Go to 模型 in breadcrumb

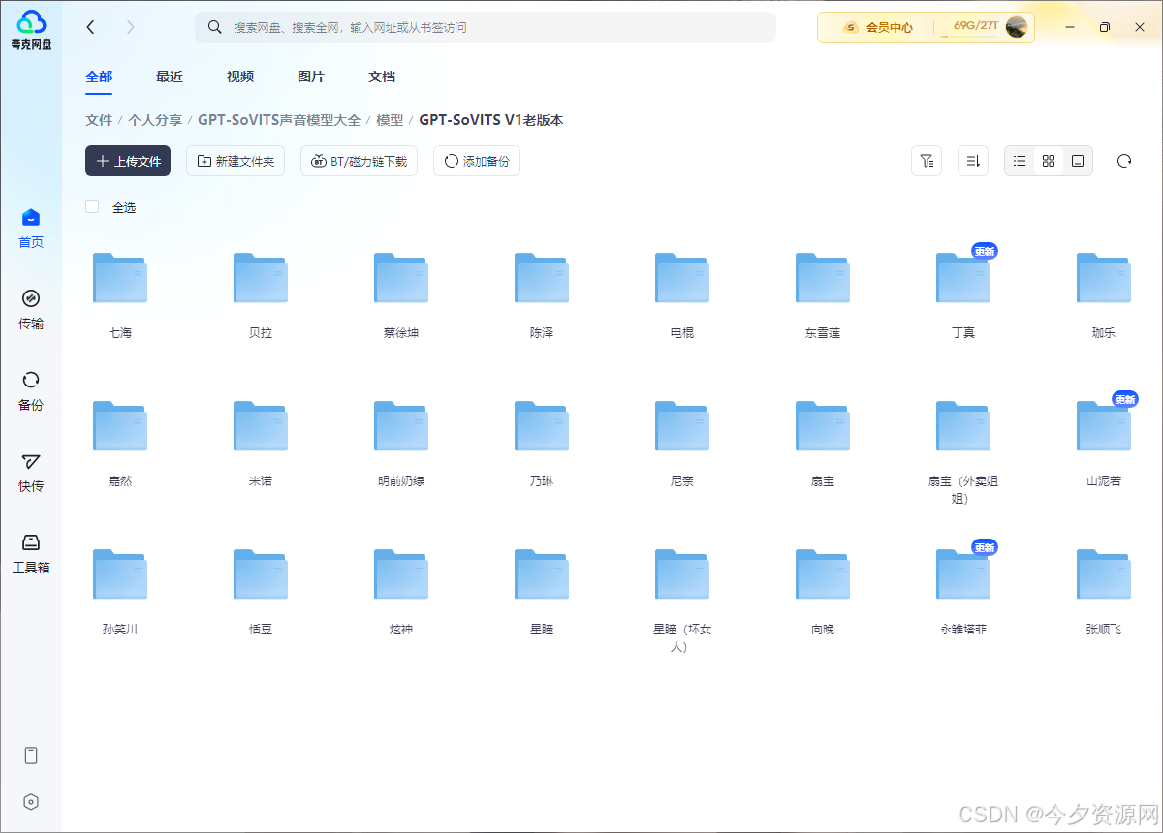pyautogui.click(x=390, y=120)
